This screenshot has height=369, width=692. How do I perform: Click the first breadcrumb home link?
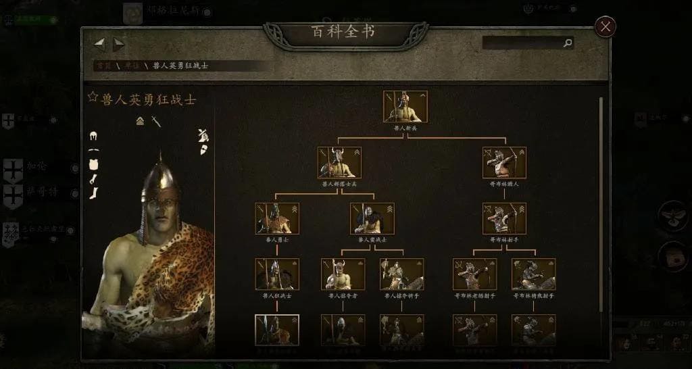tap(104, 66)
